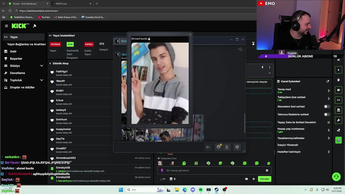Show hidden system tray icons
The height and width of the screenshot is (194, 345).
pyautogui.click(x=305, y=190)
